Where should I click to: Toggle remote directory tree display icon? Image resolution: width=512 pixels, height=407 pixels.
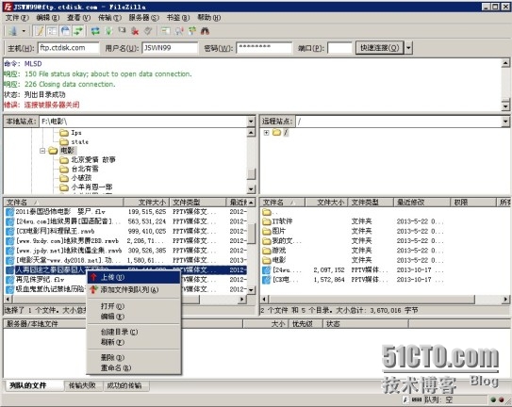pos(65,31)
